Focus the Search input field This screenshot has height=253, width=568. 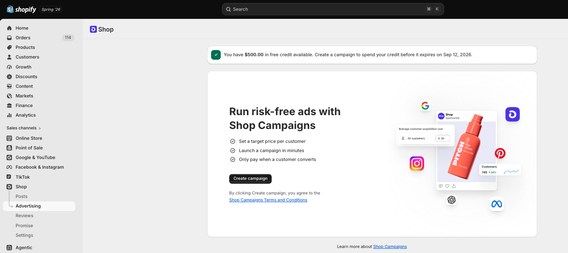coord(333,9)
